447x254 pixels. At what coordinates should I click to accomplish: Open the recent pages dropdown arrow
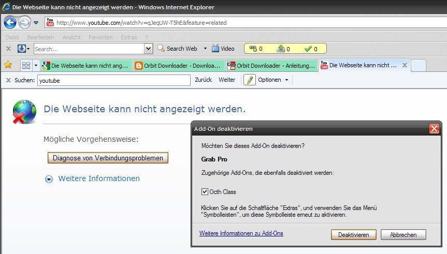point(36,23)
